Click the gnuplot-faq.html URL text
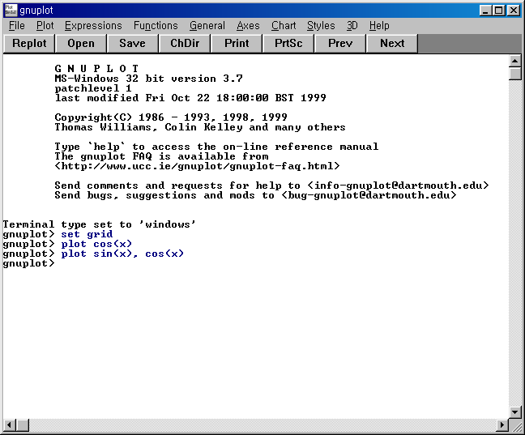 [x=197, y=166]
